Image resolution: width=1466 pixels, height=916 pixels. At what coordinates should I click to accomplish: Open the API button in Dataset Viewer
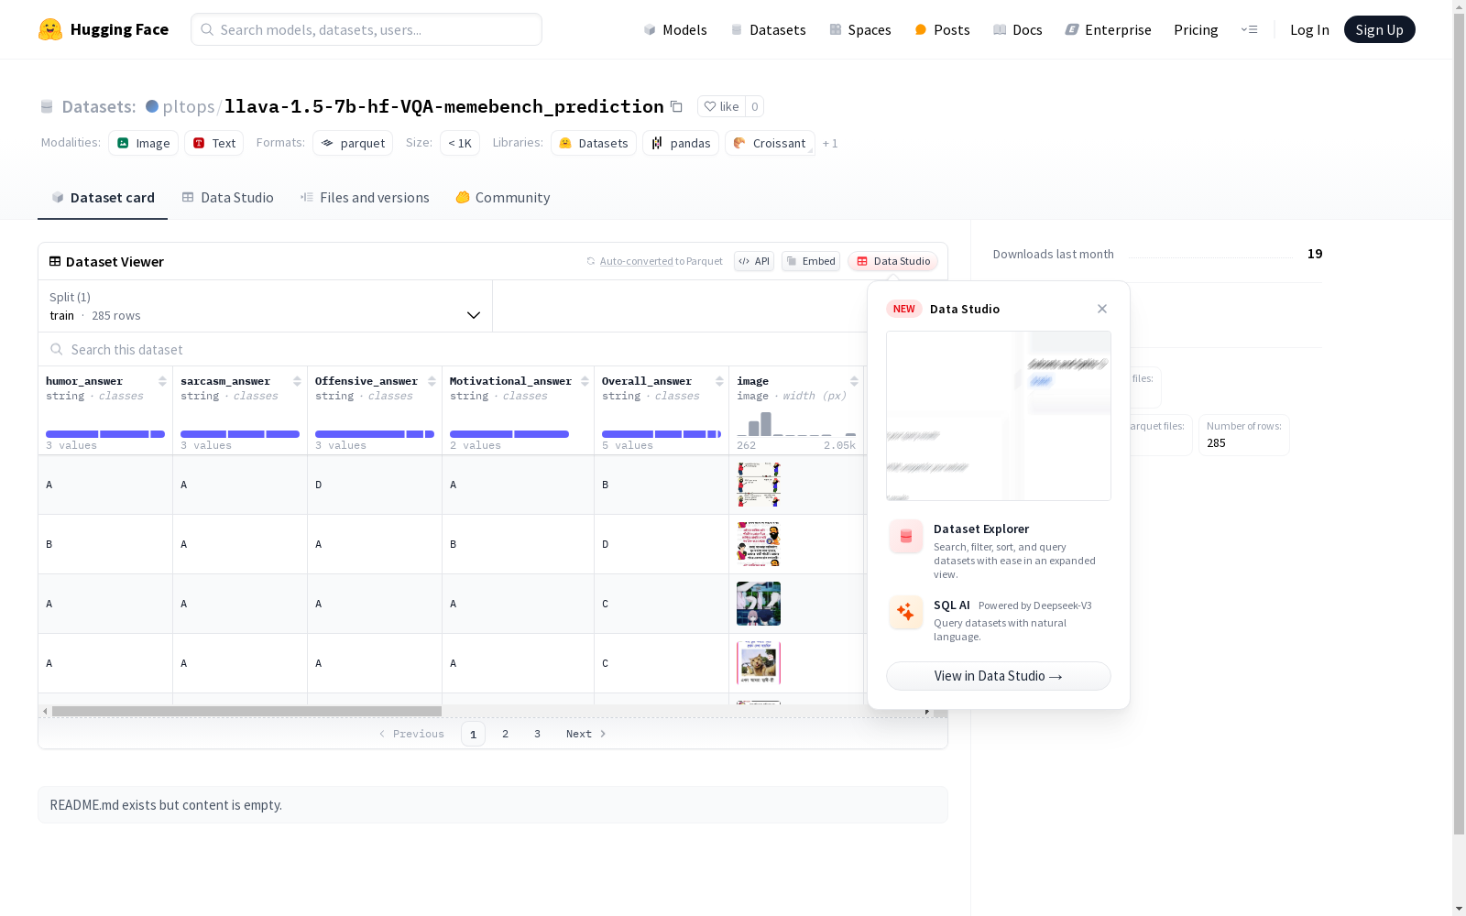(x=754, y=261)
